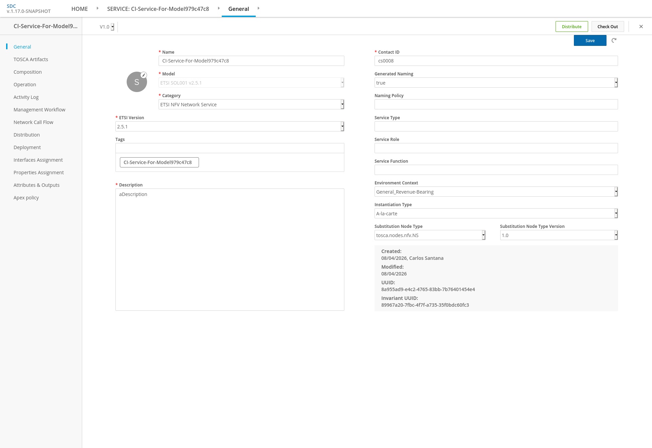Click the Invariant UUID value 89967a20-7fbc-4f7f-a735-35f0bdc60fc3

pyautogui.click(x=425, y=305)
